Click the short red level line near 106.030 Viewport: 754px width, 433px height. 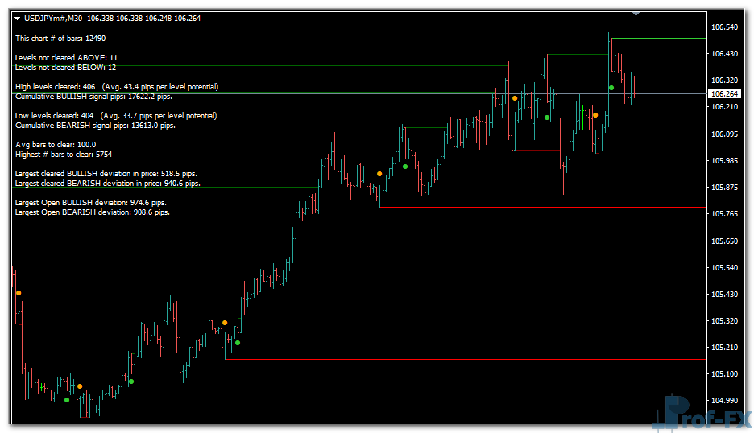pos(536,151)
